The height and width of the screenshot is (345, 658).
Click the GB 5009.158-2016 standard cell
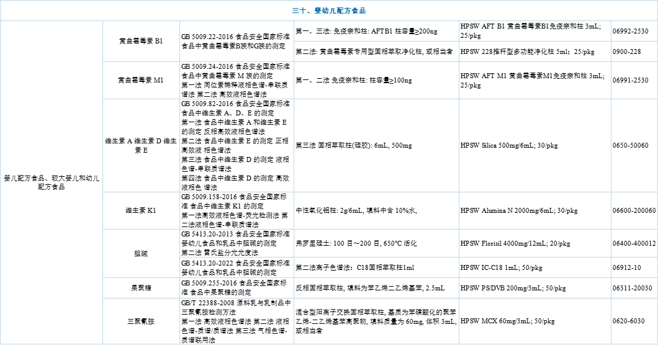pyautogui.click(x=237, y=211)
